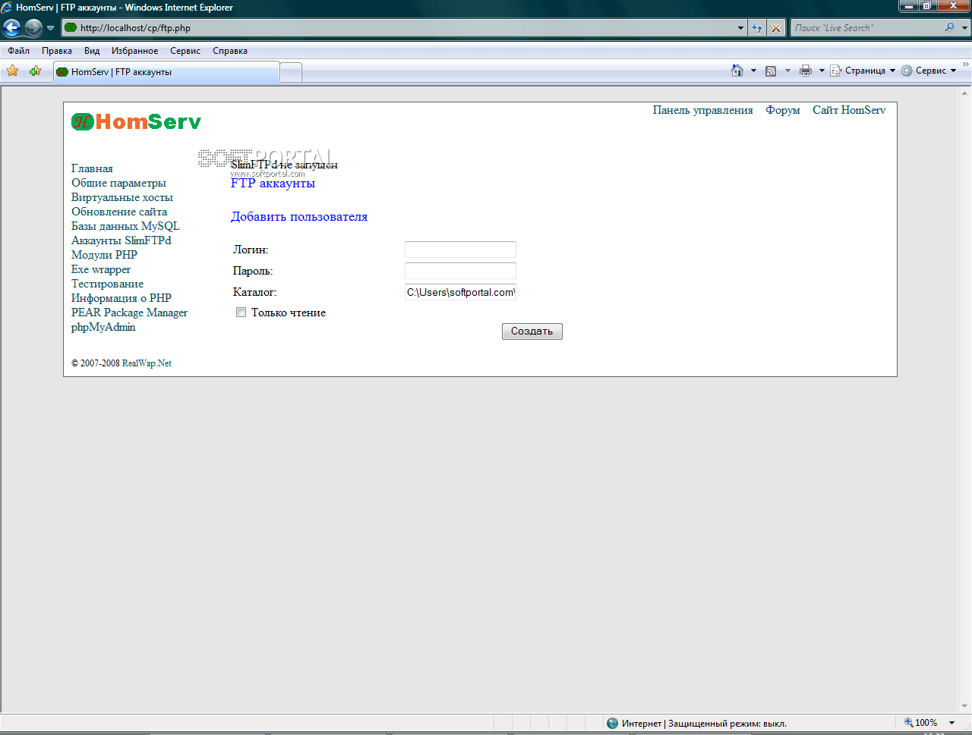Image resolution: width=972 pixels, height=735 pixels.
Task: Open the Сайт HomServ link
Action: coord(849,110)
